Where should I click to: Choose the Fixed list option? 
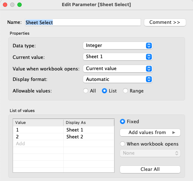[129, 121]
